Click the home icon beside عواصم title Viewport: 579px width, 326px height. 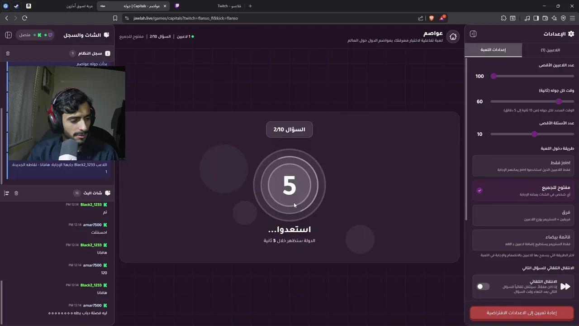[453, 37]
